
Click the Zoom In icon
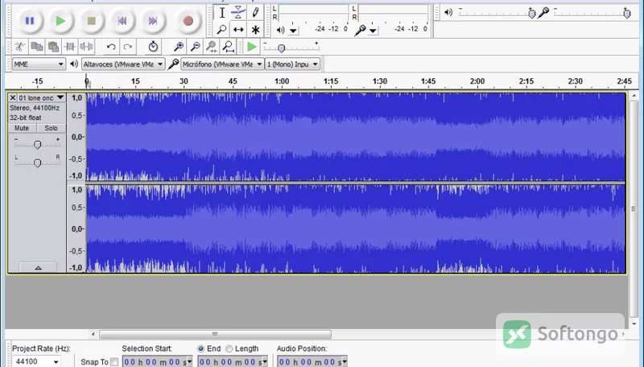coord(179,47)
